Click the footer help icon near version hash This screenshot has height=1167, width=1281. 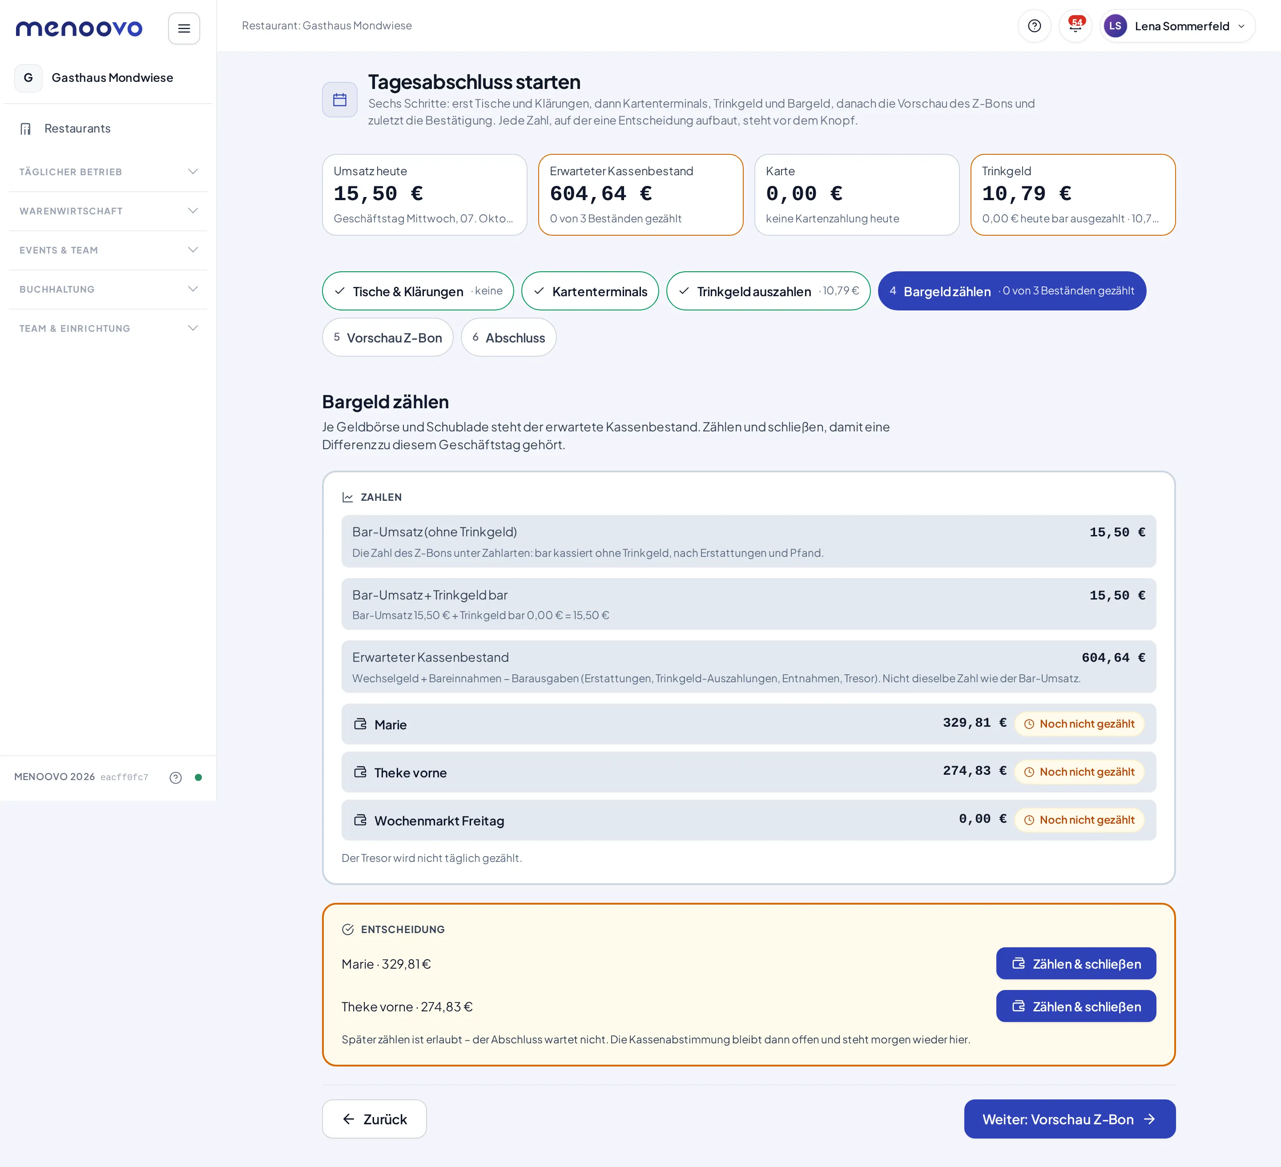tap(176, 777)
